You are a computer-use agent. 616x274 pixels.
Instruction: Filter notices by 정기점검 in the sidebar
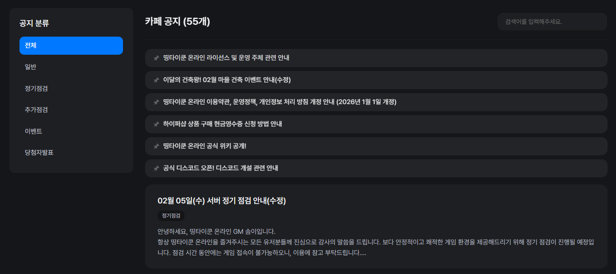[36, 89]
